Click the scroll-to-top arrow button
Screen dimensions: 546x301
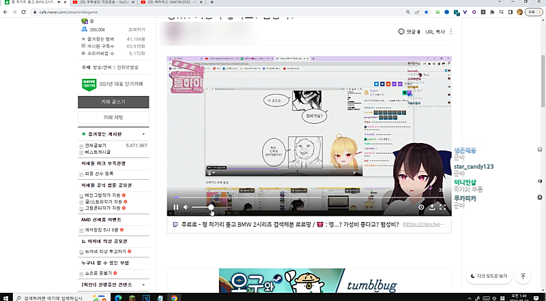tap(523, 276)
